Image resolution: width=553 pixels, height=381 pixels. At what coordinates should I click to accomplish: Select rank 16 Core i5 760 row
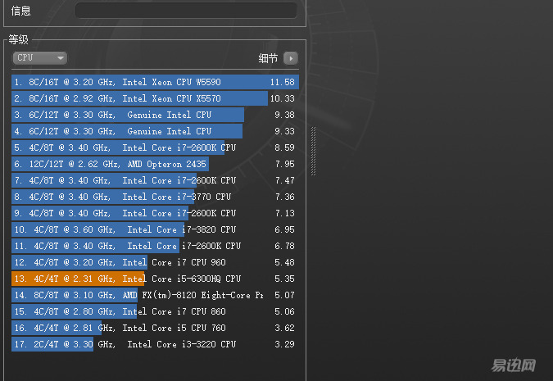(155, 328)
